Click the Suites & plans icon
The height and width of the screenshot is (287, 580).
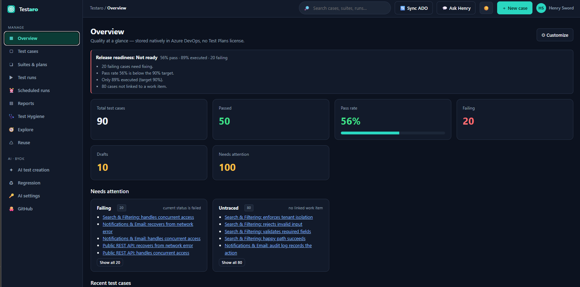11,64
